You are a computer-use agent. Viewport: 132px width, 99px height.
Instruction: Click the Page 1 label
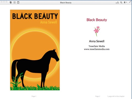pyautogui.click(x=34, y=96)
